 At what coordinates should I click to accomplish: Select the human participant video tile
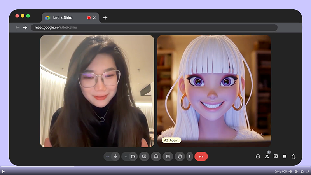pos(97,91)
